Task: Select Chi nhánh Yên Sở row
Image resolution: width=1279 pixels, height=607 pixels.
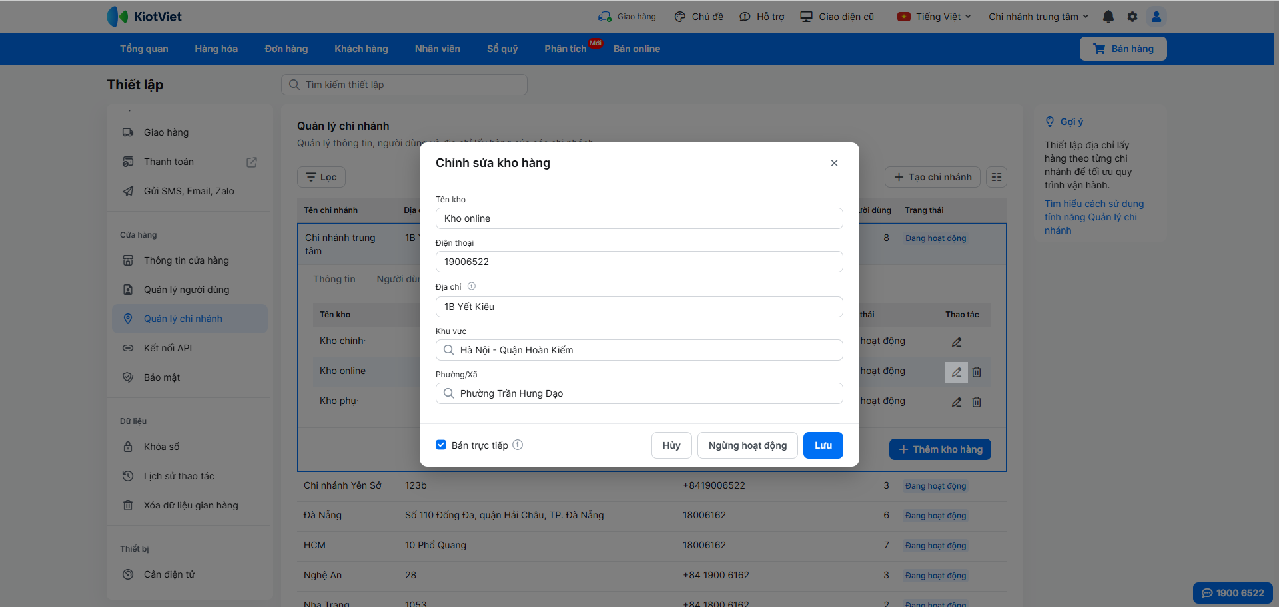Action: tap(652, 486)
